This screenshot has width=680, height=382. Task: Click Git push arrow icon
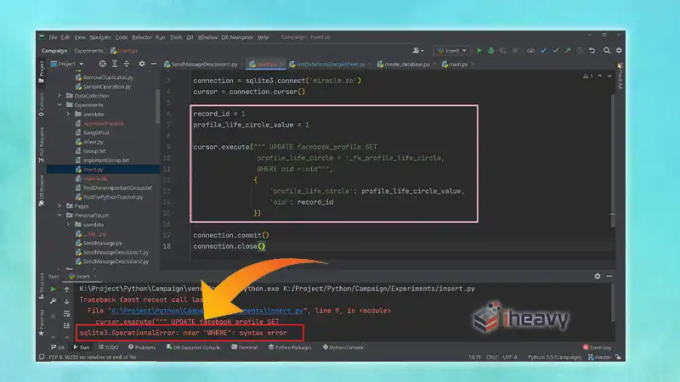[x=567, y=51]
